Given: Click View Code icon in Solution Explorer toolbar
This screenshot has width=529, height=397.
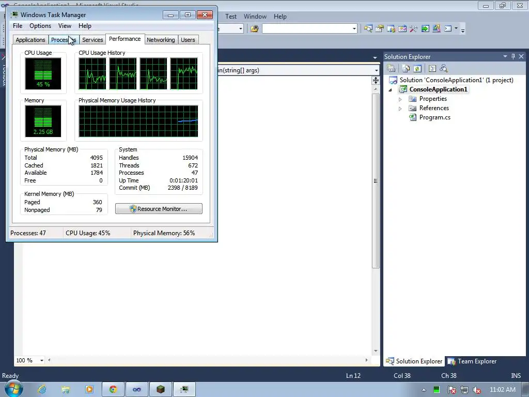Looking at the screenshot, I should [x=432, y=69].
